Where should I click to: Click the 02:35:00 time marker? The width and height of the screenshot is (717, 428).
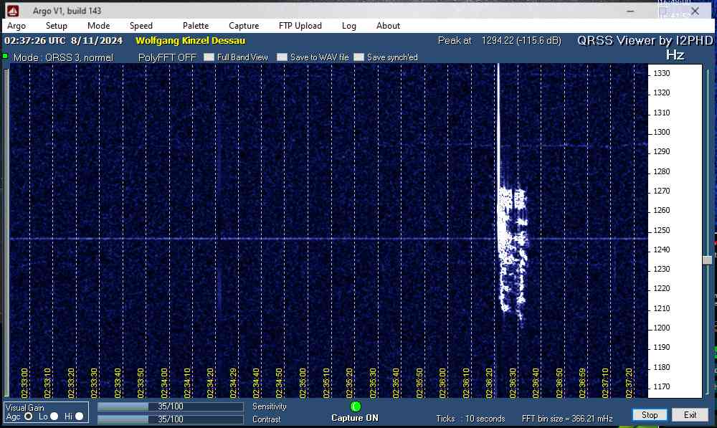pyautogui.click(x=303, y=383)
